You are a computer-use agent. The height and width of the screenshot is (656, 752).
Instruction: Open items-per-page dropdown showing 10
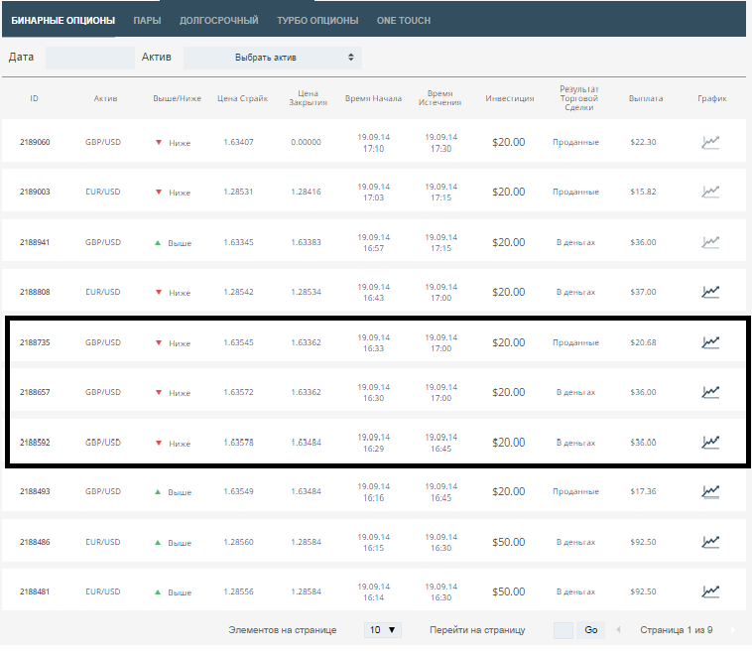[x=382, y=630]
